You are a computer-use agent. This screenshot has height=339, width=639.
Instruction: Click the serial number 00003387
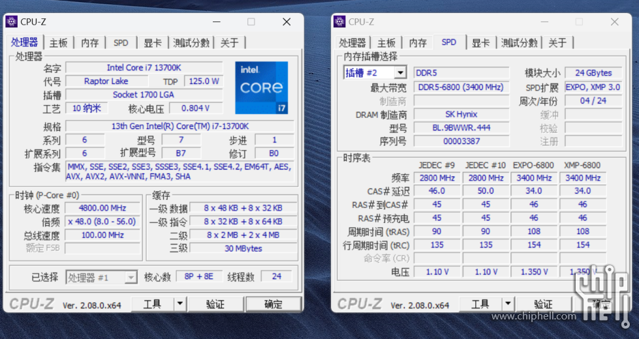click(461, 141)
